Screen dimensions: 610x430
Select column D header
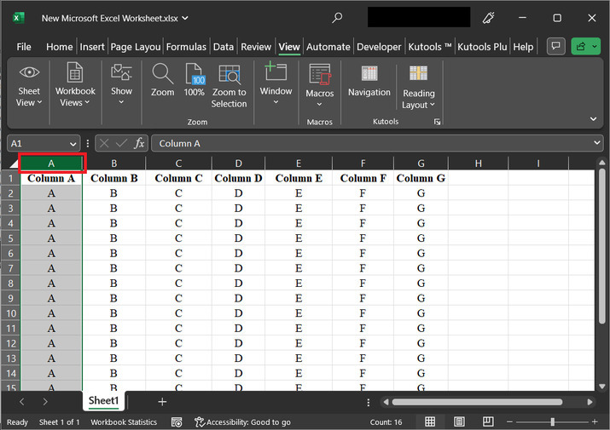tap(238, 163)
